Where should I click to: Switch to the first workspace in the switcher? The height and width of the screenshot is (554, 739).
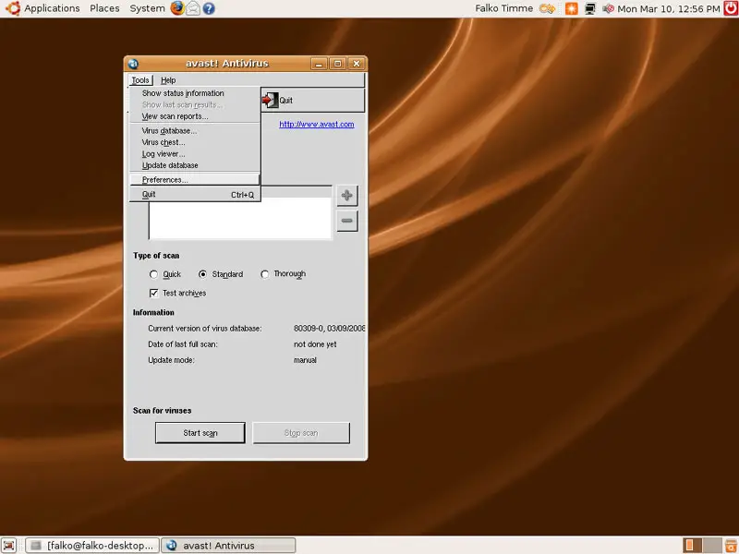[692, 545]
